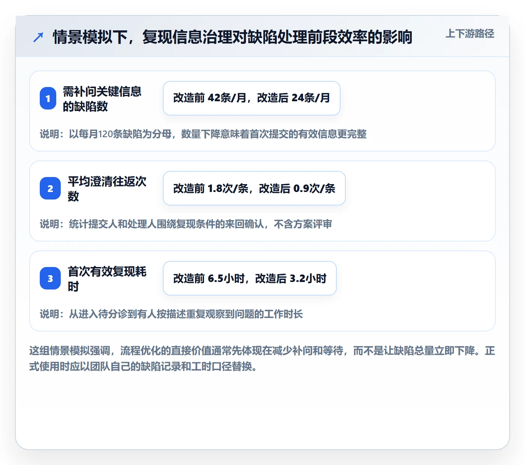Screen dimensions: 525x465
Task: Click the note about 从进入待分诊
Action: [x=171, y=314]
